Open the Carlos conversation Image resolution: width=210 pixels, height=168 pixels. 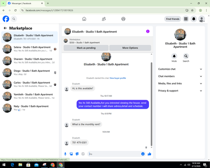(x=29, y=84)
